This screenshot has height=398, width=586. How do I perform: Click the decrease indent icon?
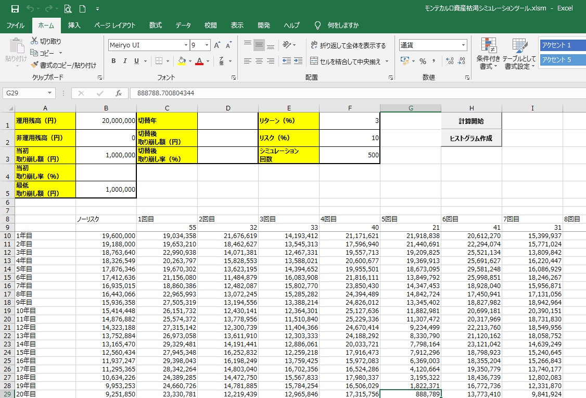pos(287,61)
